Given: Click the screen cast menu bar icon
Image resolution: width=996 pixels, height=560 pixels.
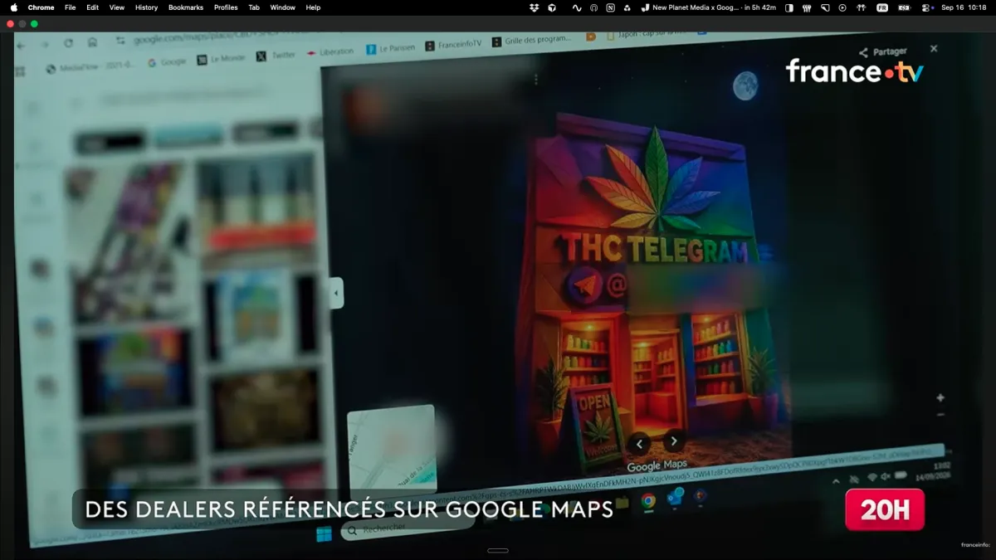Looking at the screenshot, I should [x=825, y=7].
